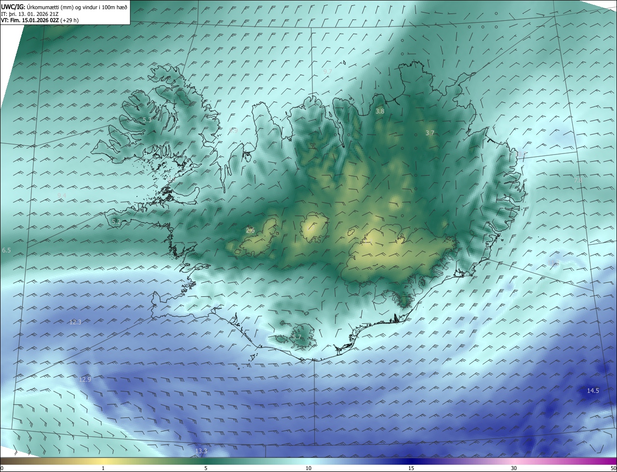Click the map value label 2.6
Viewport: 617px width, 472px height.
point(250,230)
